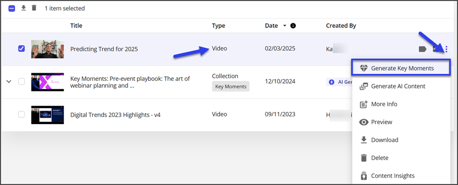Viewport: 458px width, 185px height.
Task: Click the 1 item selected text
Action: [x=65, y=9]
